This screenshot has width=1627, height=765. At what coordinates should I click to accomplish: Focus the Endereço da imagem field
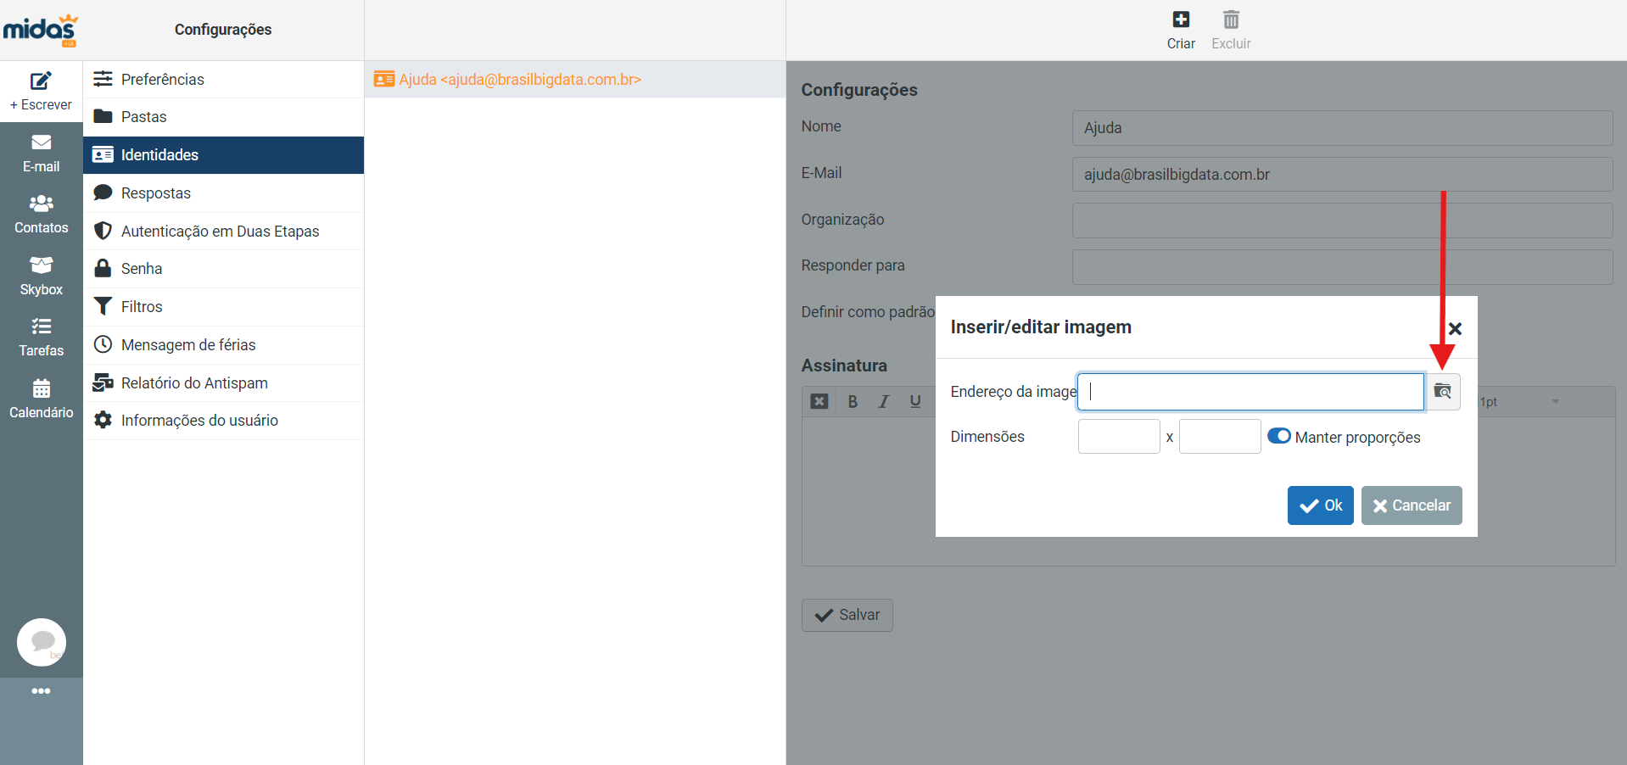pyautogui.click(x=1250, y=392)
